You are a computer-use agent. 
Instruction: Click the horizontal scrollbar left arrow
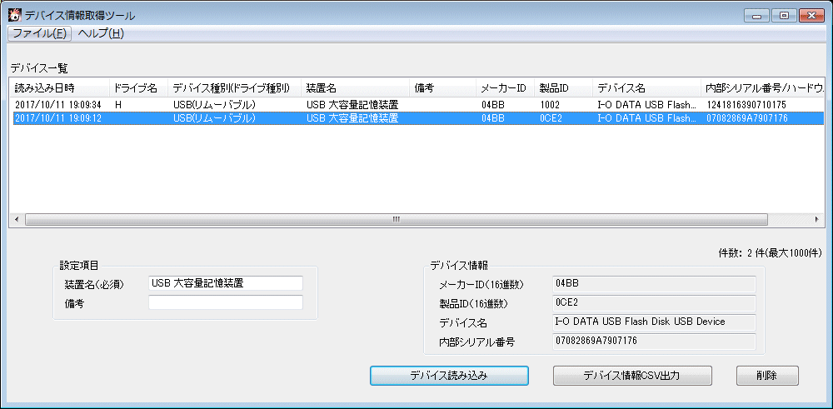(17, 219)
